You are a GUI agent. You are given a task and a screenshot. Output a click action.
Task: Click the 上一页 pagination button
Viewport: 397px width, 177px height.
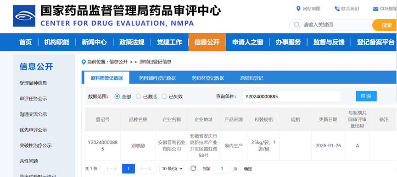(112, 169)
